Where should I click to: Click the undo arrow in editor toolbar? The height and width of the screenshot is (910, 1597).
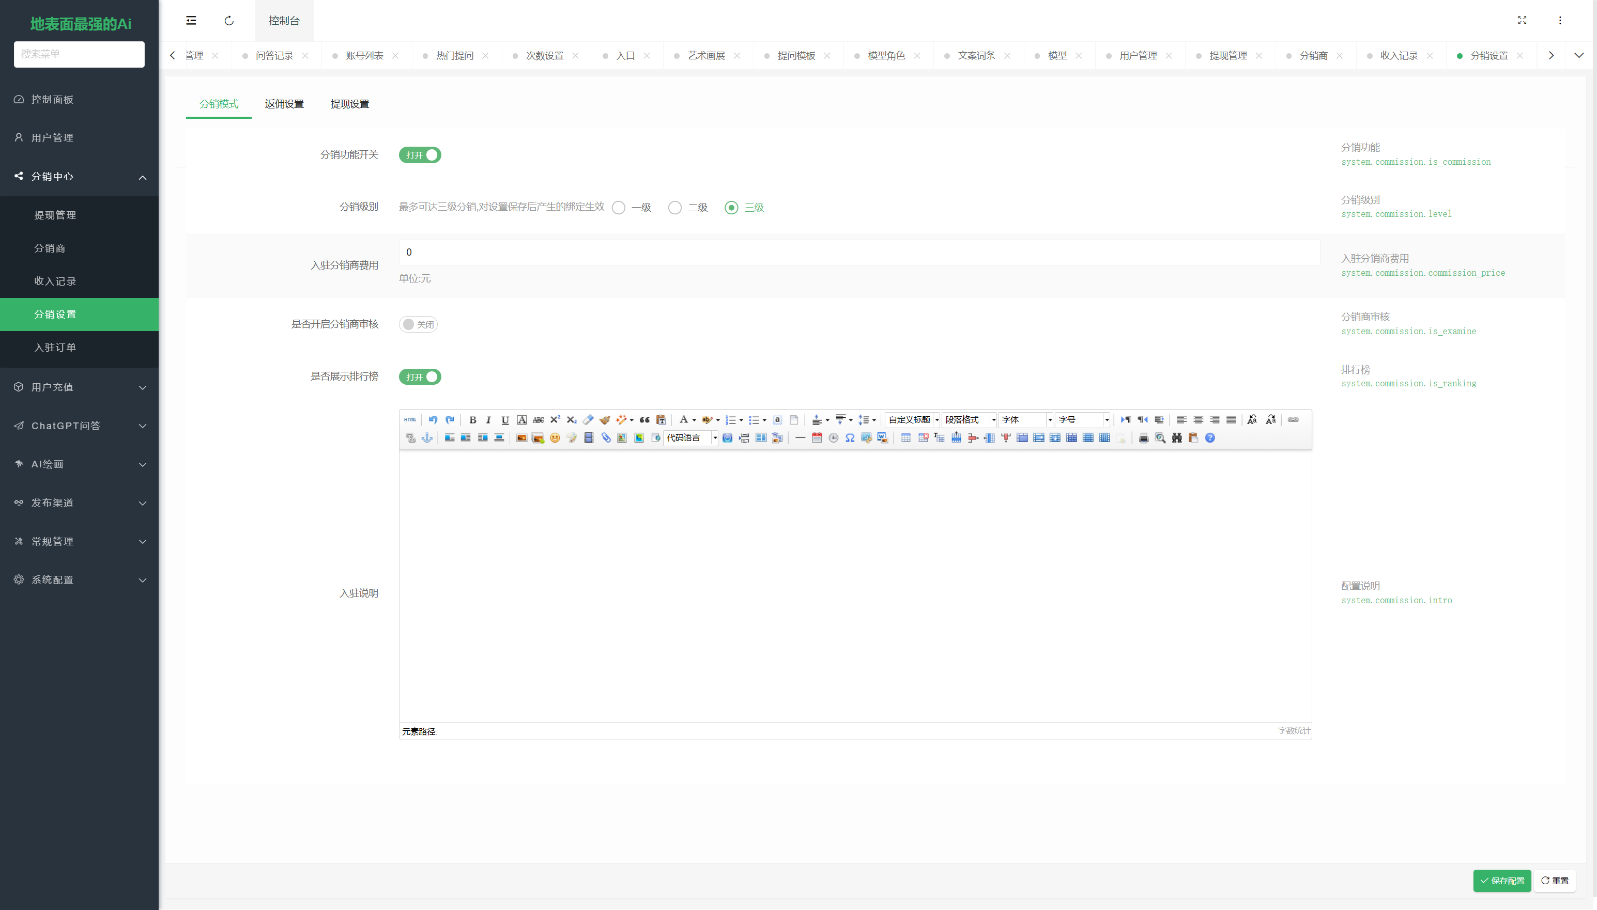[x=433, y=420]
